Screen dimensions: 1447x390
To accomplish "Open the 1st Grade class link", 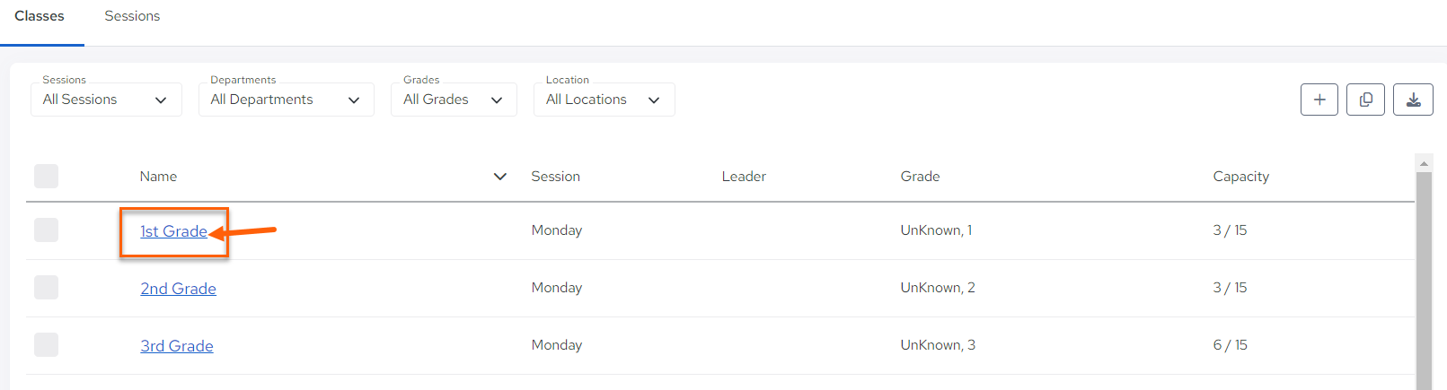I will [173, 231].
